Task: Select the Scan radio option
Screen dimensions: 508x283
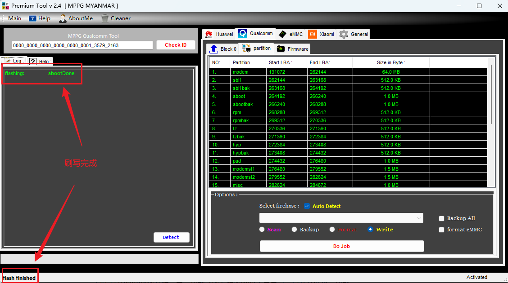Action: tap(262, 230)
